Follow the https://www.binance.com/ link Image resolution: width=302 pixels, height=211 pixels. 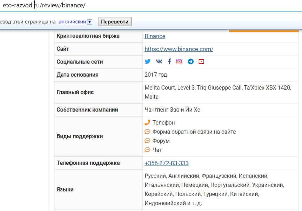[x=179, y=49]
